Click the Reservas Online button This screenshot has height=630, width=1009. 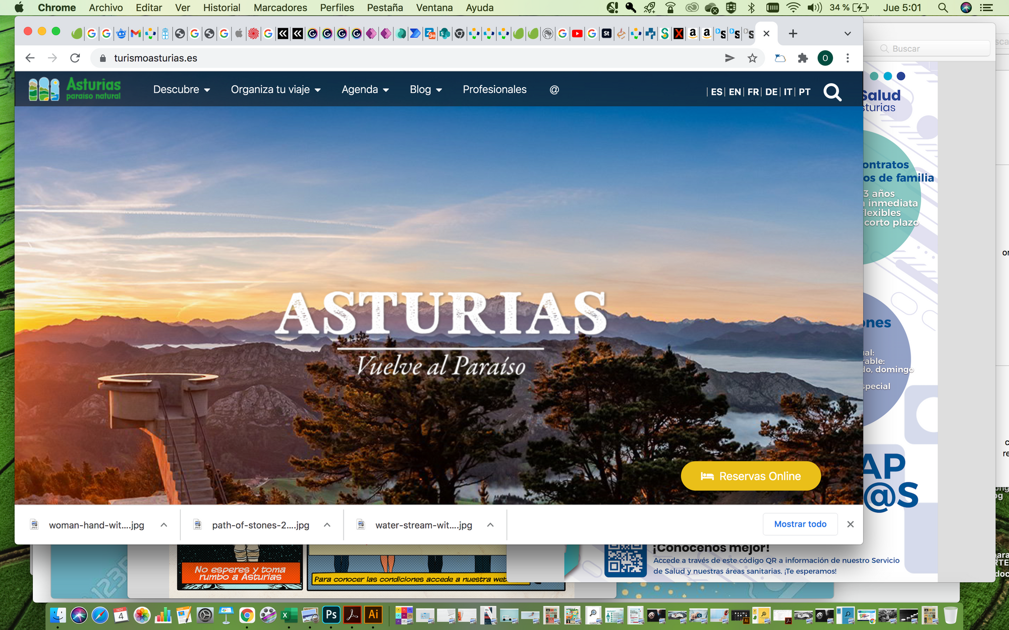coord(751,476)
